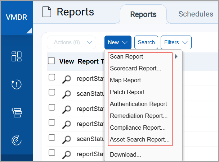Image resolution: width=219 pixels, height=162 pixels.
Task: View the second scanStatu row magnifier icon
Action: tap(67, 140)
